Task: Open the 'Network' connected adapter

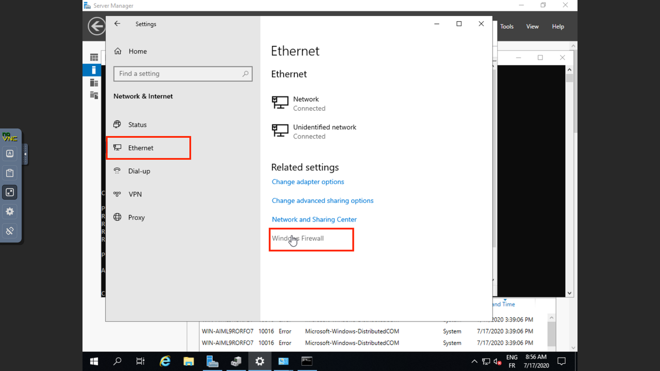Action: (299, 104)
